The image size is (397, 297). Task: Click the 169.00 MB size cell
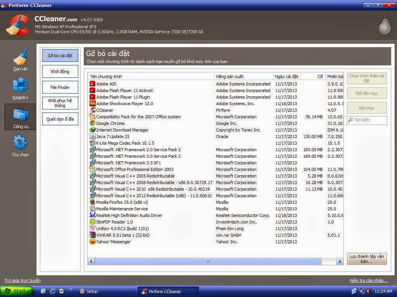pos(313,156)
